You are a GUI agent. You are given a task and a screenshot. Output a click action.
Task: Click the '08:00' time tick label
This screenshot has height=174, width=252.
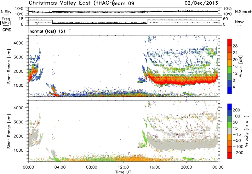pos(92,167)
